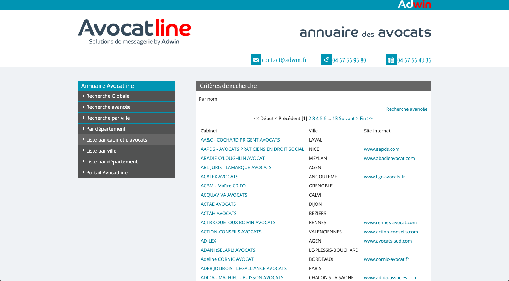509x281 pixels.
Task: Open the ACALEX AVOCATS listing
Action: tap(220, 177)
